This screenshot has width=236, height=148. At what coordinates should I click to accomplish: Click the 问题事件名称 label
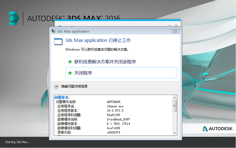click(x=66, y=102)
